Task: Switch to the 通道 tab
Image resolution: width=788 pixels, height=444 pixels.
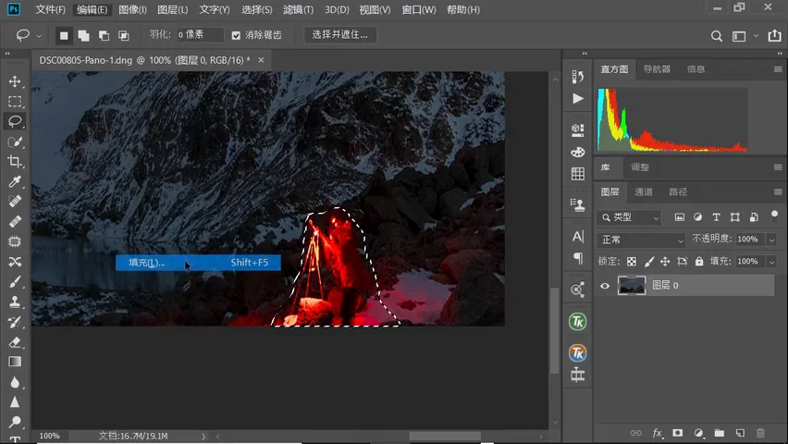Action: click(644, 192)
